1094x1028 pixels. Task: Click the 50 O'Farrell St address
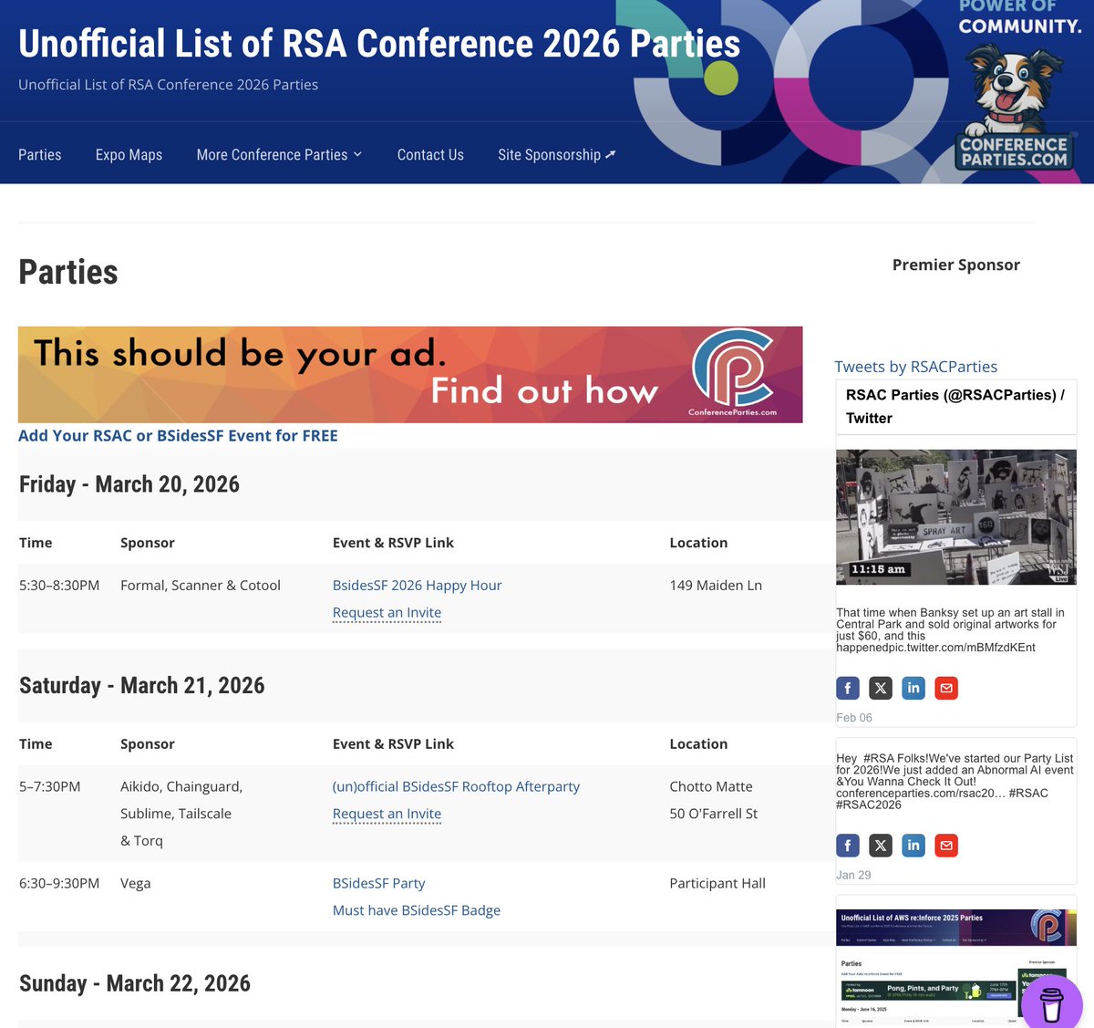tap(714, 814)
